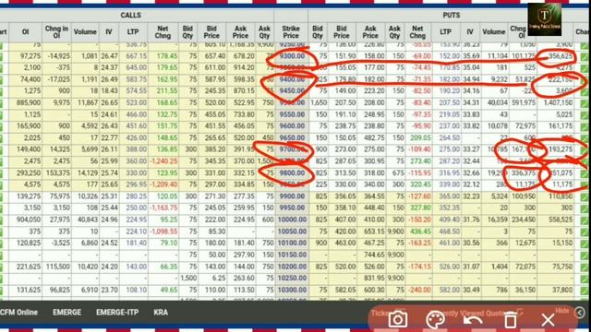This screenshot has height=332, width=591.
Task: Click calls volume 40,843
Action: [x=87, y=219]
